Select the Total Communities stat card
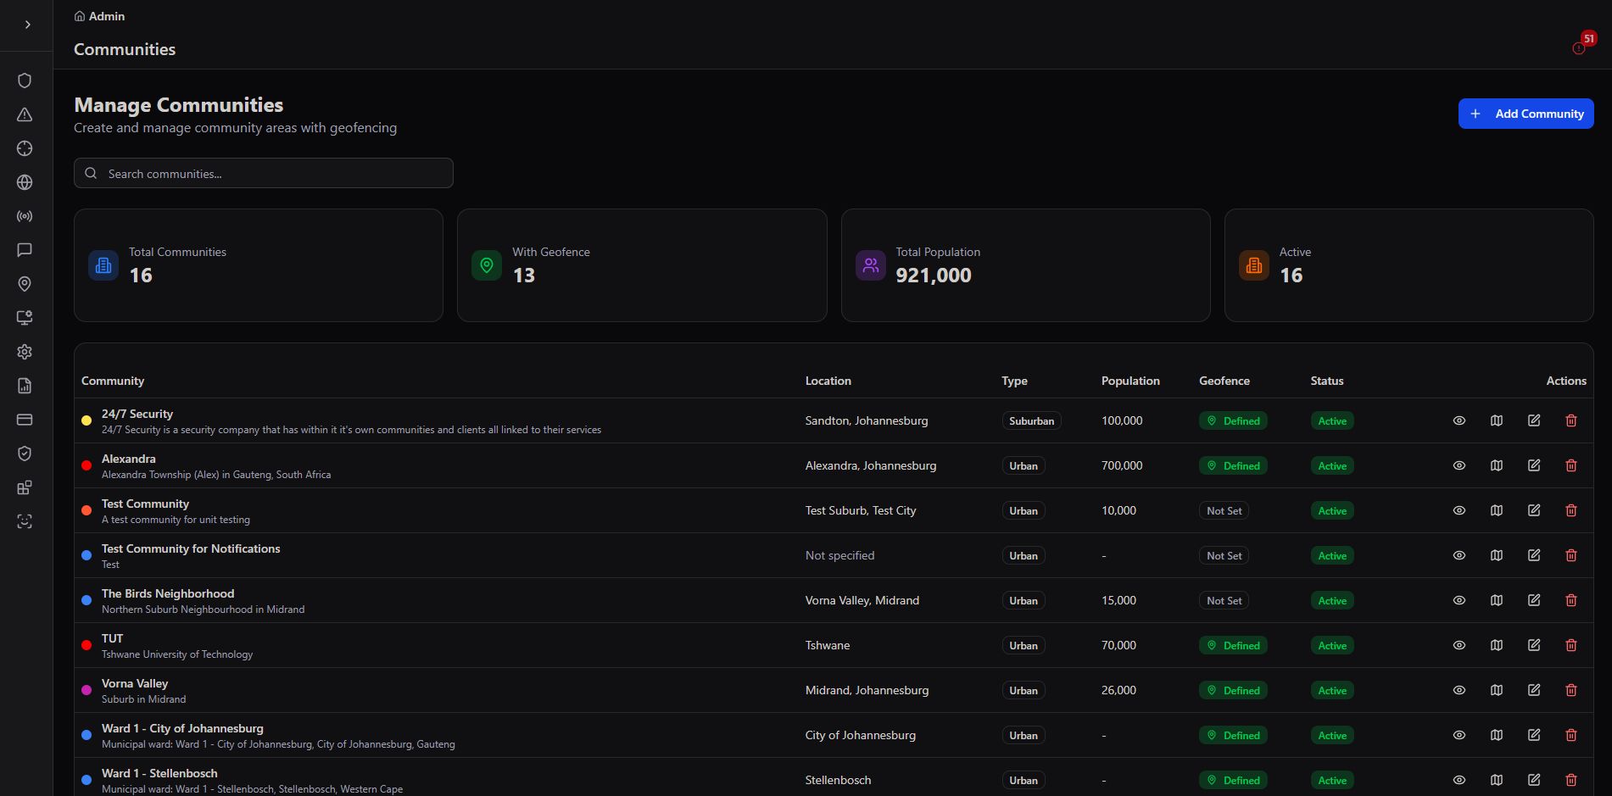Screen dimensions: 1612x796 coord(259,265)
